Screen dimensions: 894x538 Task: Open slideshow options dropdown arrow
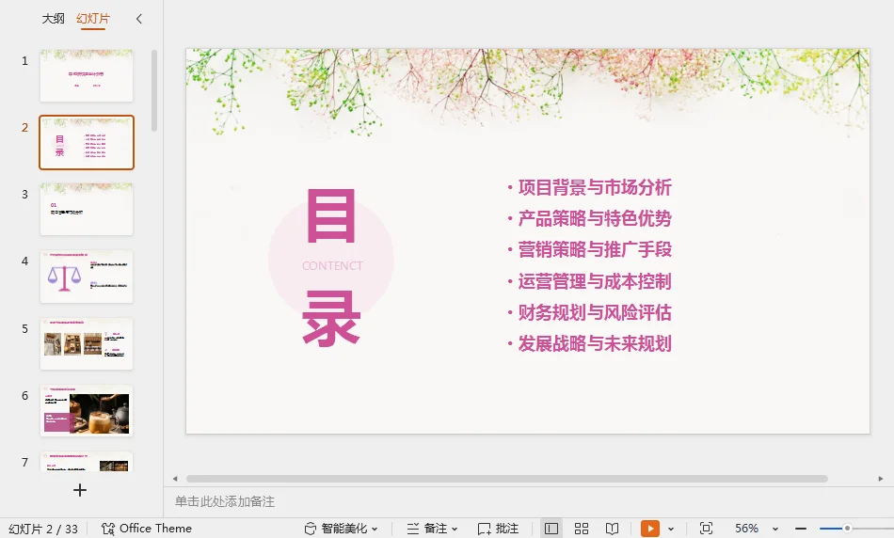pos(670,529)
